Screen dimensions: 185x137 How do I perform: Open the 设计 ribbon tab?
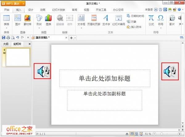tap(31, 10)
